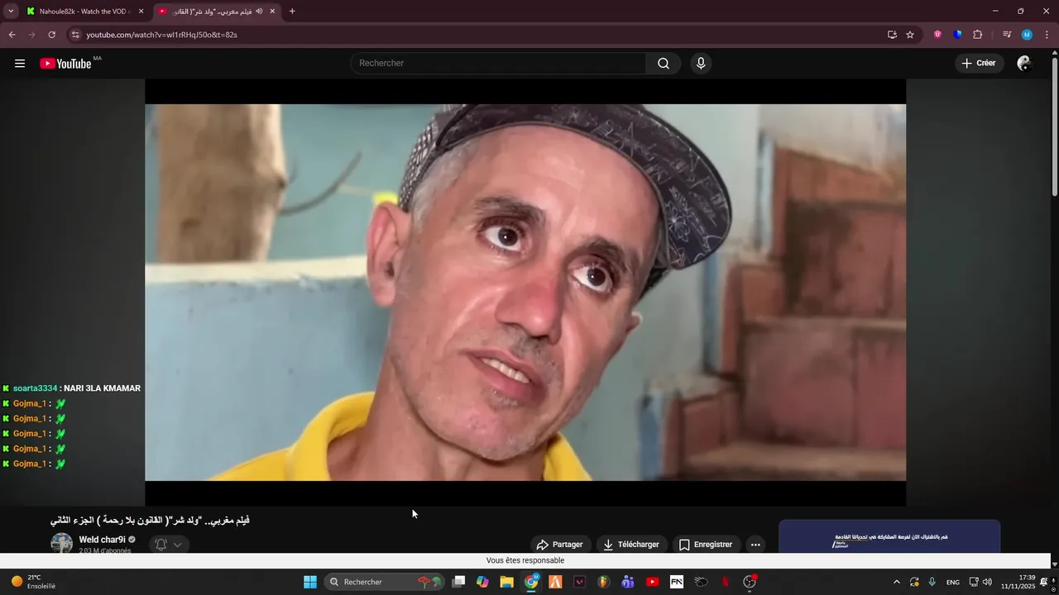Screen dimensions: 1059x595
Task: Open the Chrome profile avatar M
Action: click(x=1027, y=35)
